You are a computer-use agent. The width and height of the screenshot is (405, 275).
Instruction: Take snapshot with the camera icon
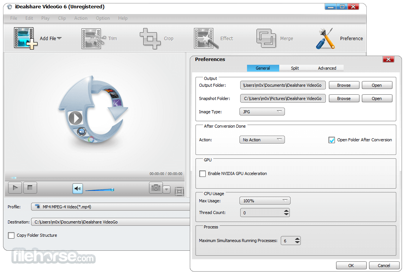(156, 188)
